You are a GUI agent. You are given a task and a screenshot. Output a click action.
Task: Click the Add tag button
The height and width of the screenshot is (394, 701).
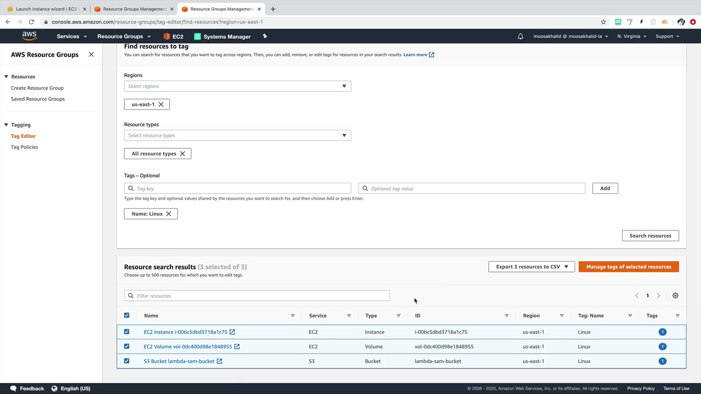605,188
